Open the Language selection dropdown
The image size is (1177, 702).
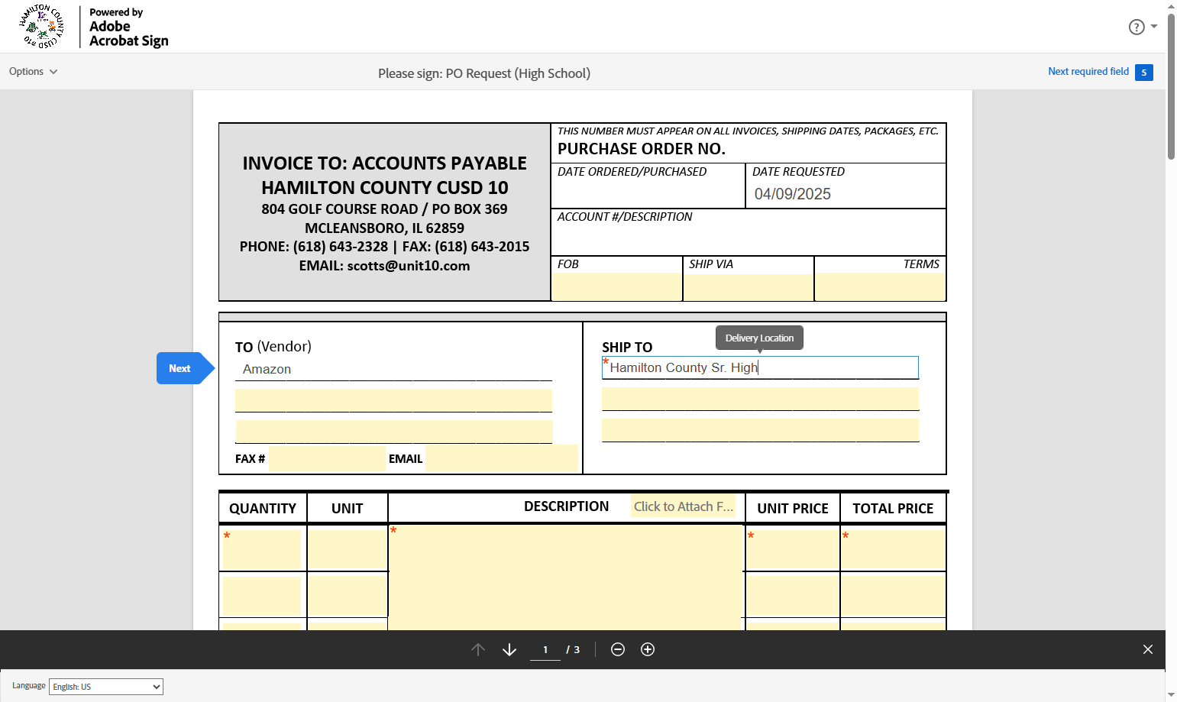point(106,687)
